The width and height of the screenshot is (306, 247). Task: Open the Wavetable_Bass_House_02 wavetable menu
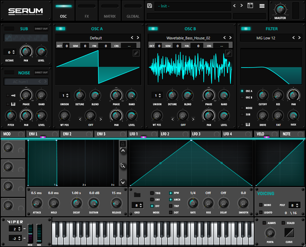pos(188,38)
